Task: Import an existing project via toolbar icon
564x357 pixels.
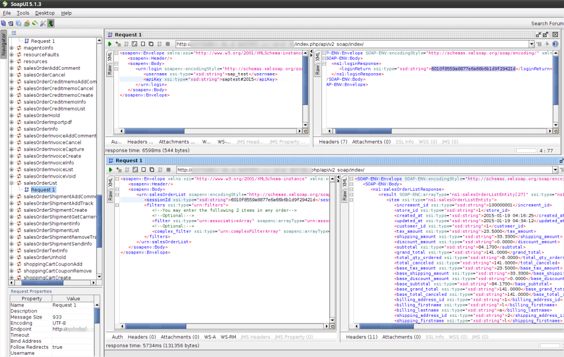Action: (11, 23)
